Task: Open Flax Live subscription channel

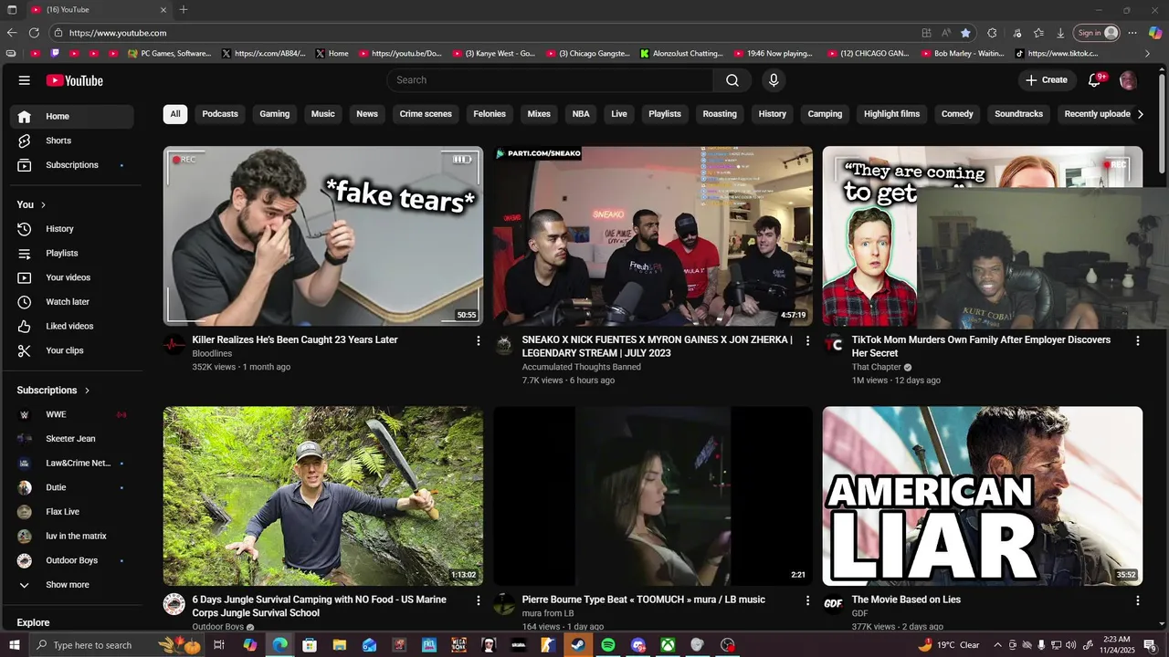Action: [71, 512]
